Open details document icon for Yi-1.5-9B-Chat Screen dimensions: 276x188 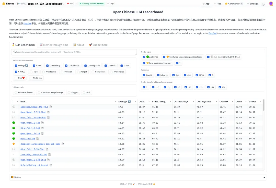point(47,149)
